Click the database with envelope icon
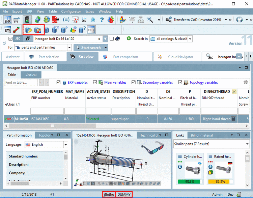Viewport: 253px width, 198px height. pos(56,30)
